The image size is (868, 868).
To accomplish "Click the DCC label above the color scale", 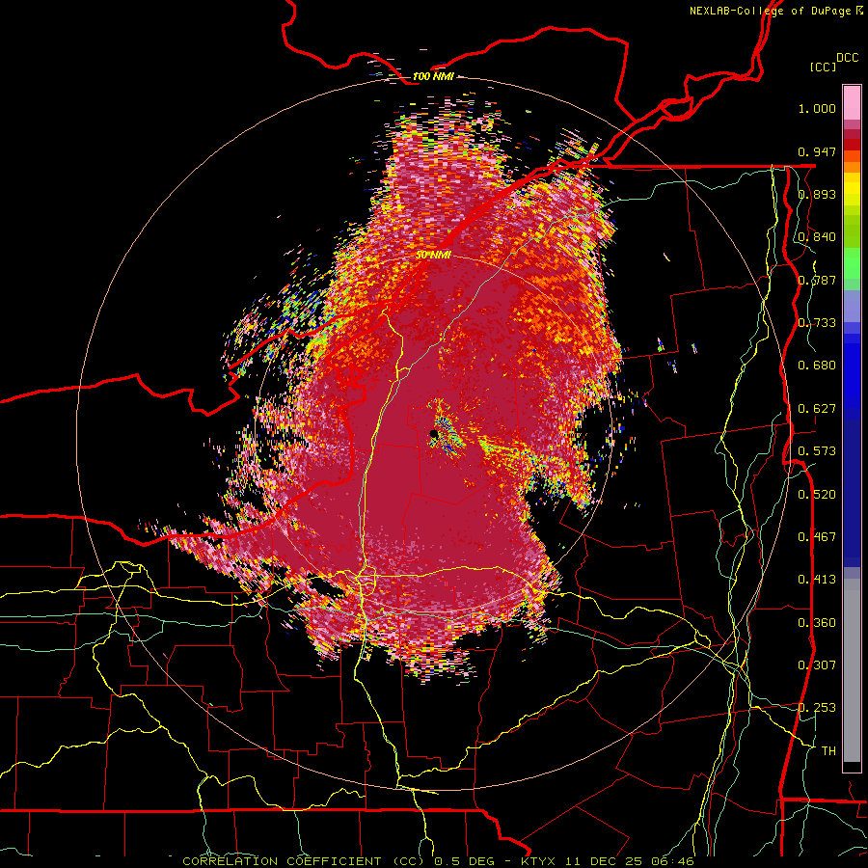I will point(847,58).
